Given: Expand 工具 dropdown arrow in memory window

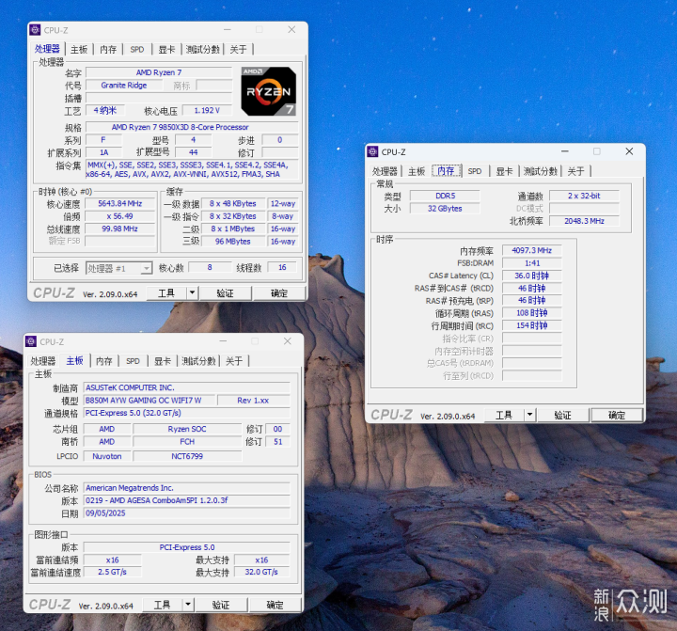Looking at the screenshot, I should coord(529,415).
